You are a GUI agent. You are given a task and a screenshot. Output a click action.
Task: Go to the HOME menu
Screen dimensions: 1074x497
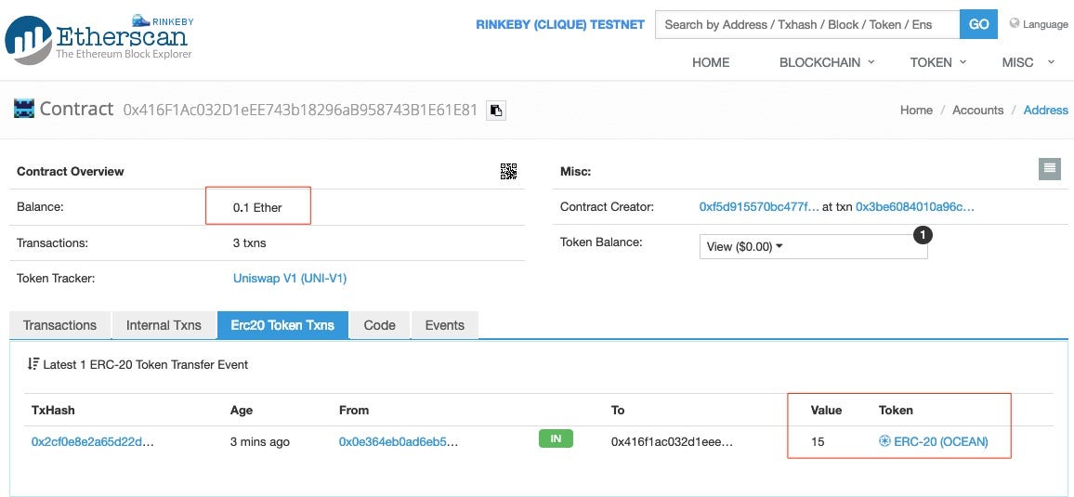pos(711,62)
